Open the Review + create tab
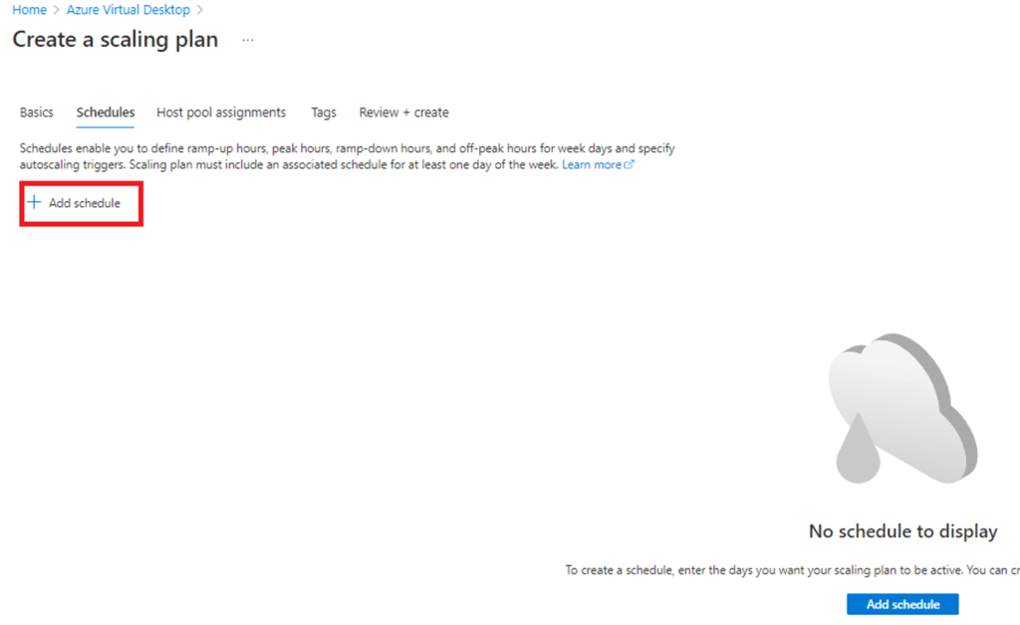The image size is (1020, 625). click(x=403, y=112)
